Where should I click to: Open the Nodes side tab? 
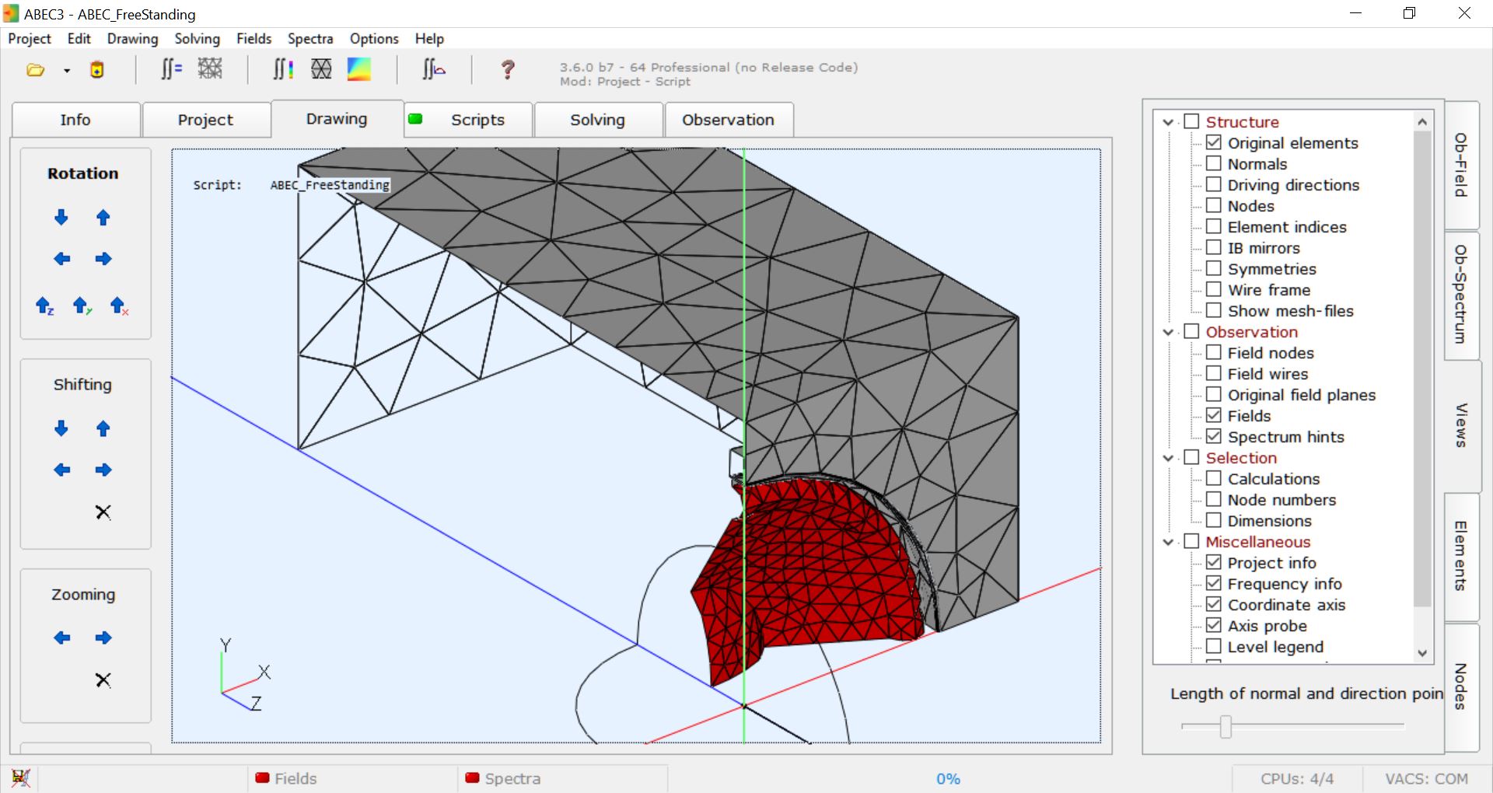click(x=1461, y=686)
